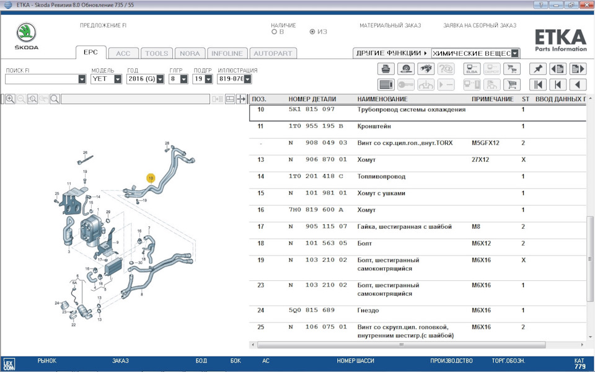Image resolution: width=595 pixels, height=372 pixels.
Task: Select row 10 Трубопровод системы охлаждения
Action: tap(417, 113)
